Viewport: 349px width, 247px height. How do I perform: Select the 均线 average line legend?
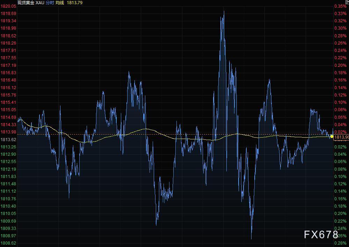60,3
